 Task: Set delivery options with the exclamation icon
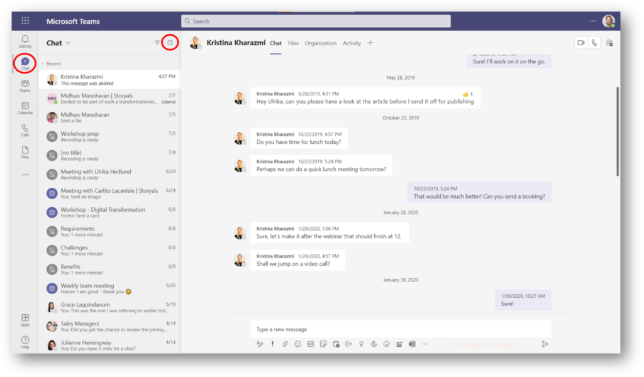(x=272, y=344)
